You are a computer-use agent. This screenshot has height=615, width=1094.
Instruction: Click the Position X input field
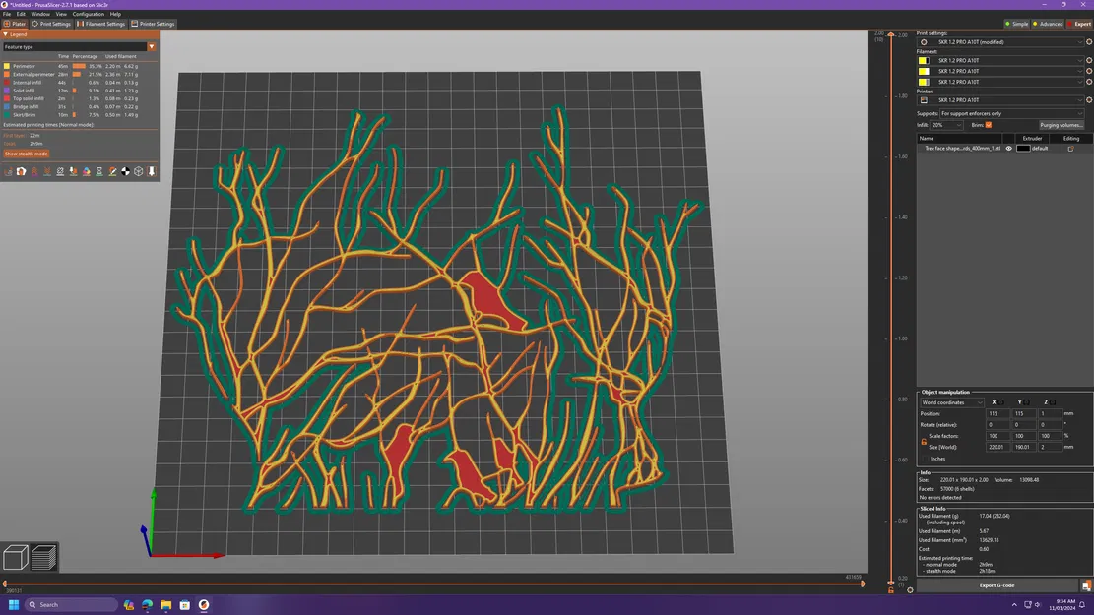(x=997, y=413)
